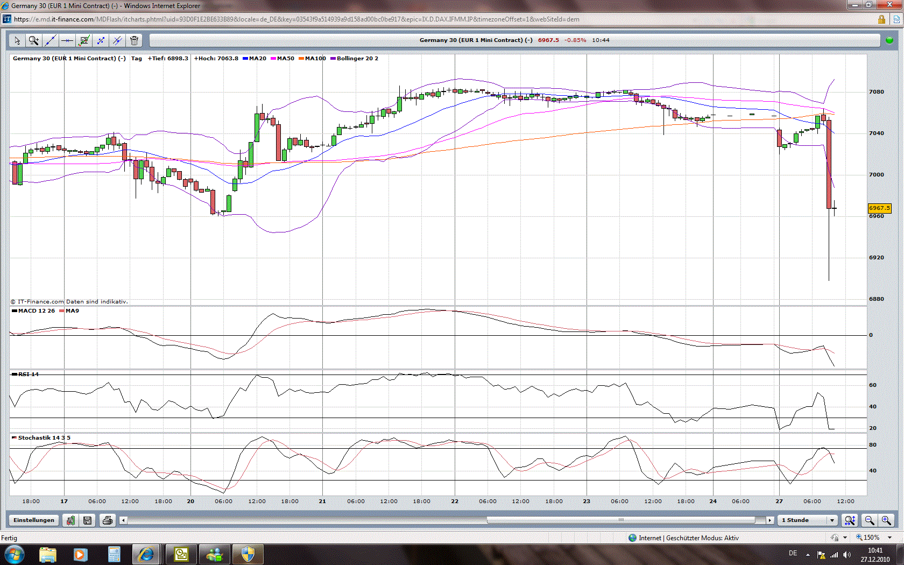904x565 pixels.
Task: Click the network signal tray icon
Action: point(834,555)
